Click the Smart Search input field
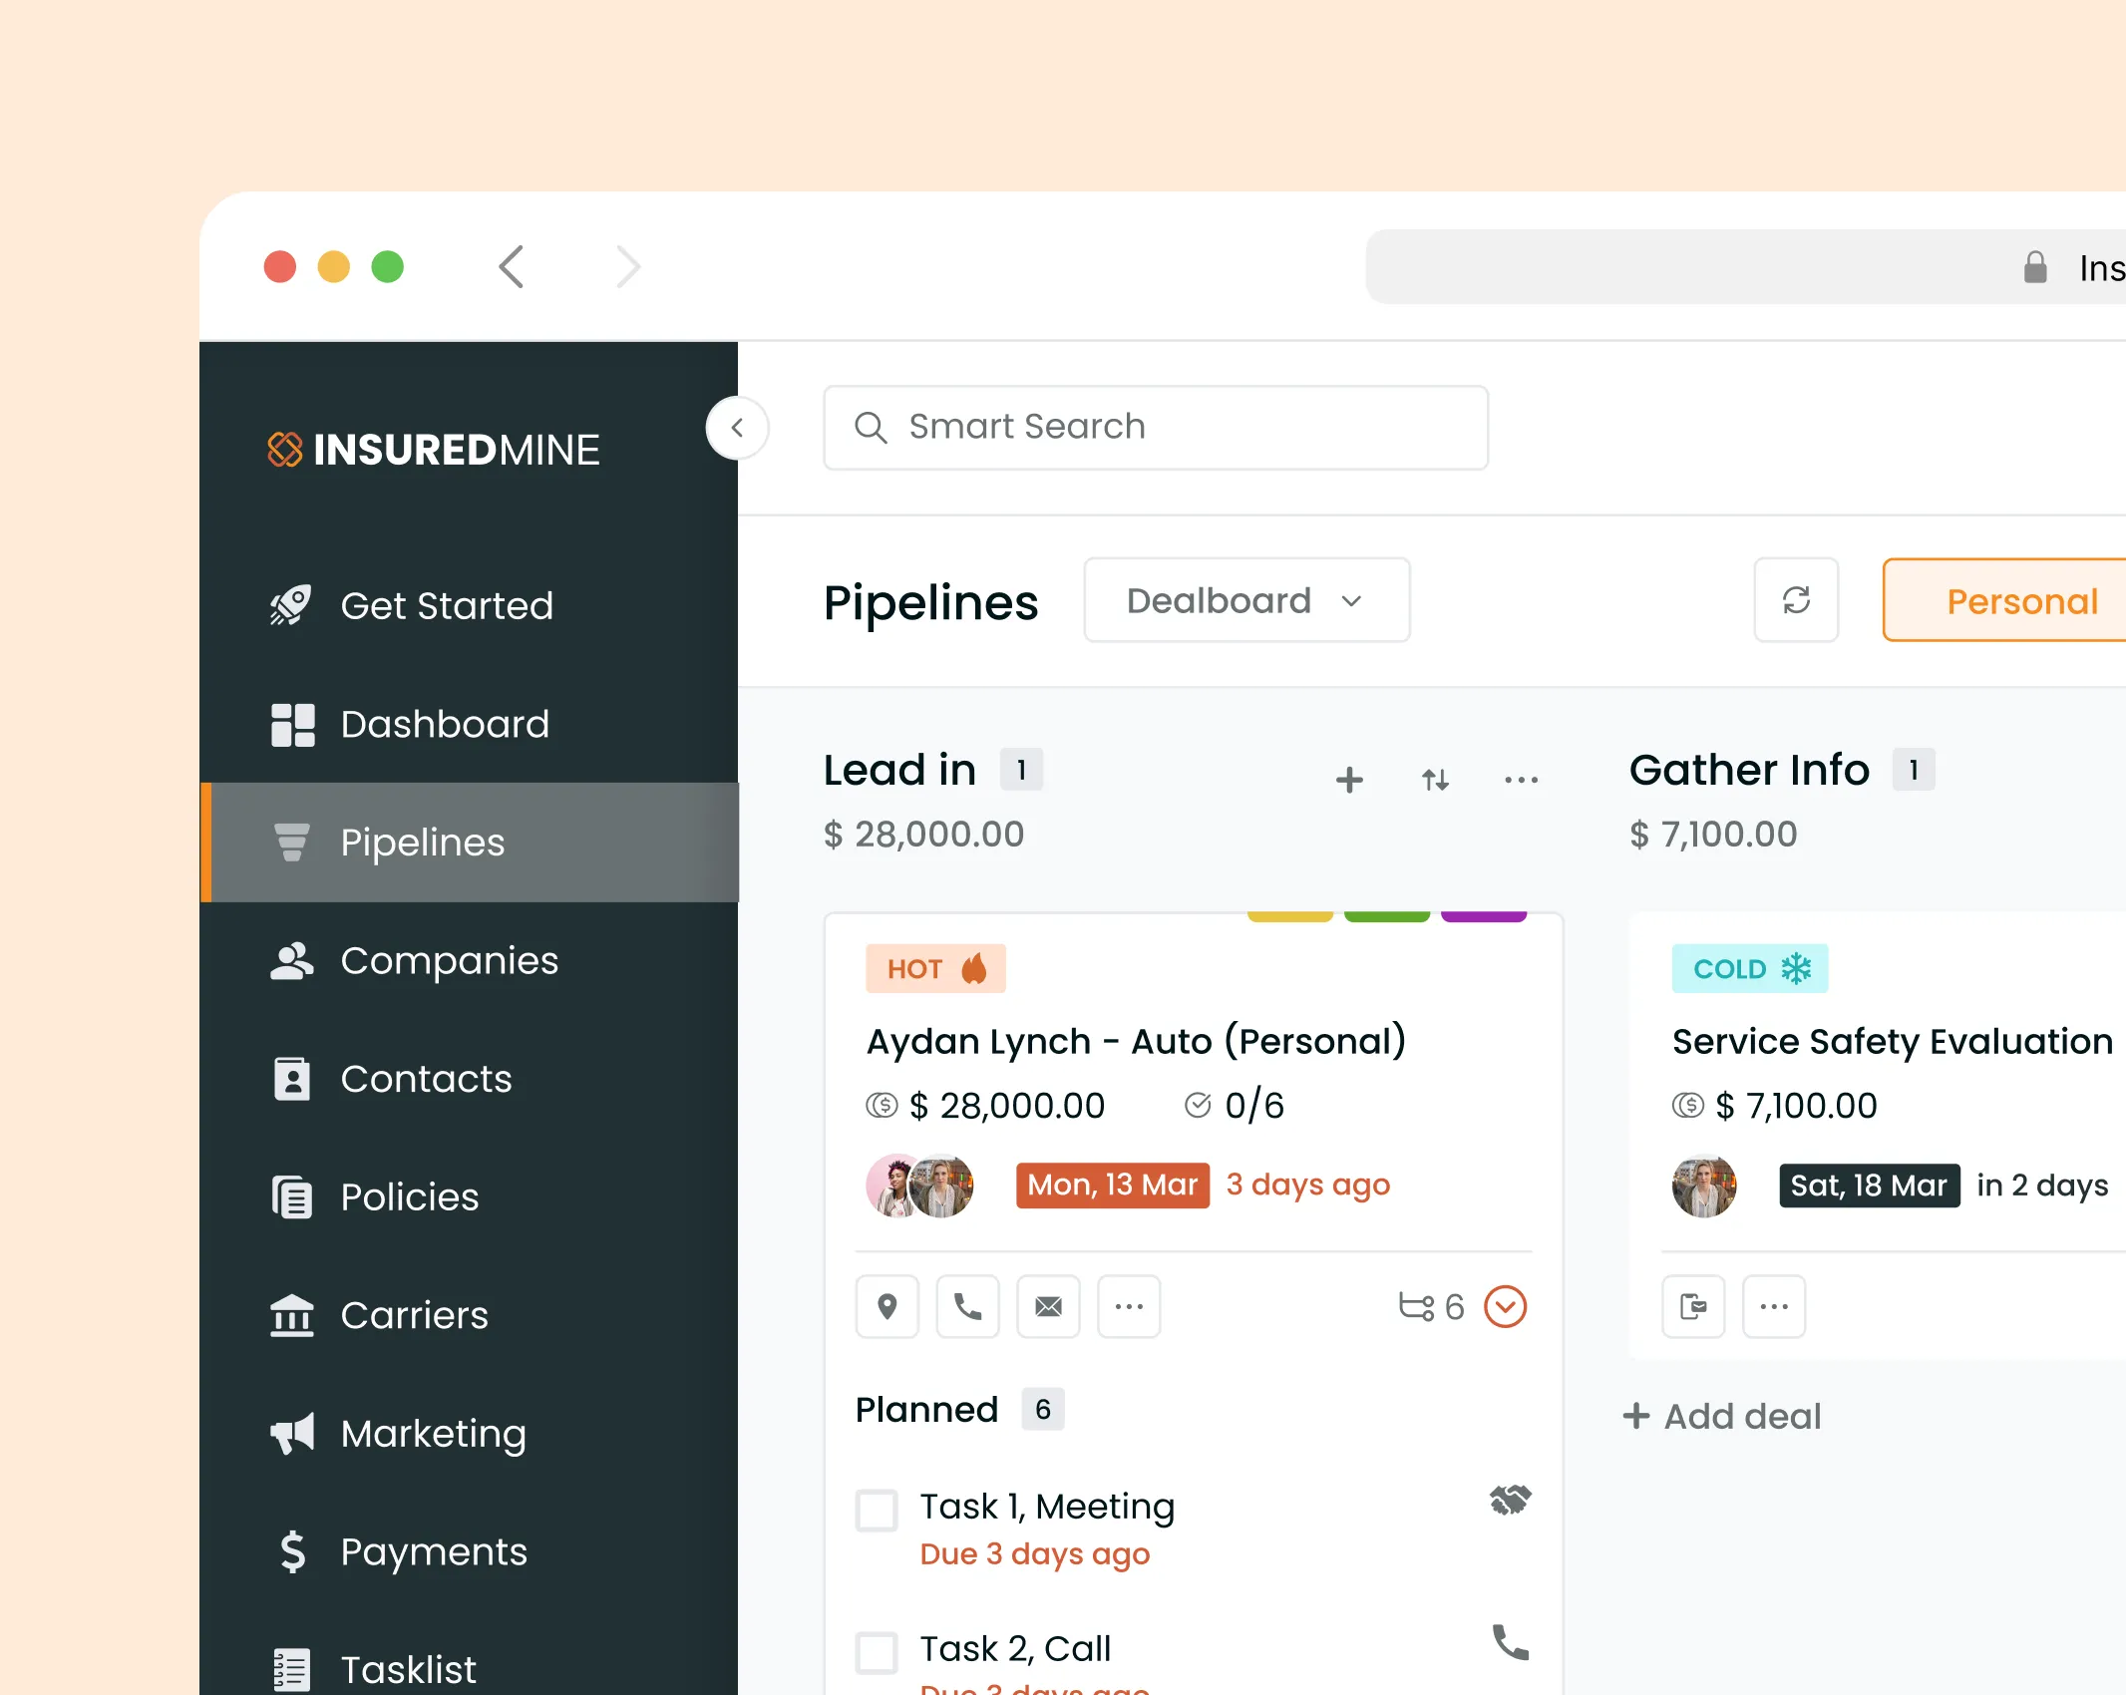The width and height of the screenshot is (2126, 1695). pos(1157,428)
